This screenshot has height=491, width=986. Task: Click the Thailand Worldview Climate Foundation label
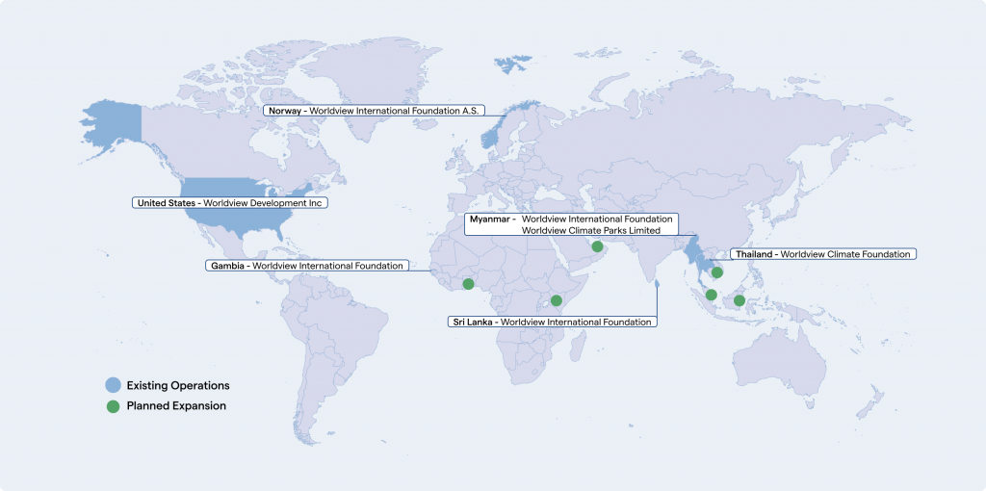(822, 254)
